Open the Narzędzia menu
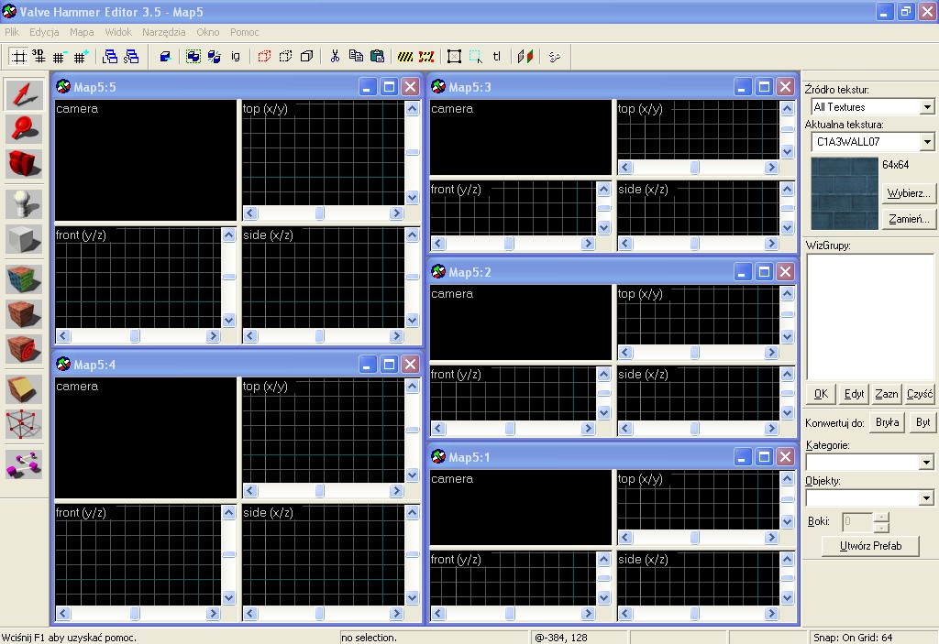Viewport: 939px width, 644px height. [163, 32]
